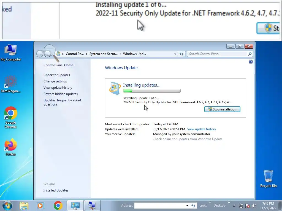
Task: Launch Firefox from desktop shortcut
Action: coord(11,147)
